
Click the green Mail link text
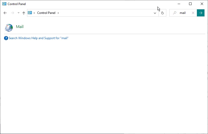point(20,27)
